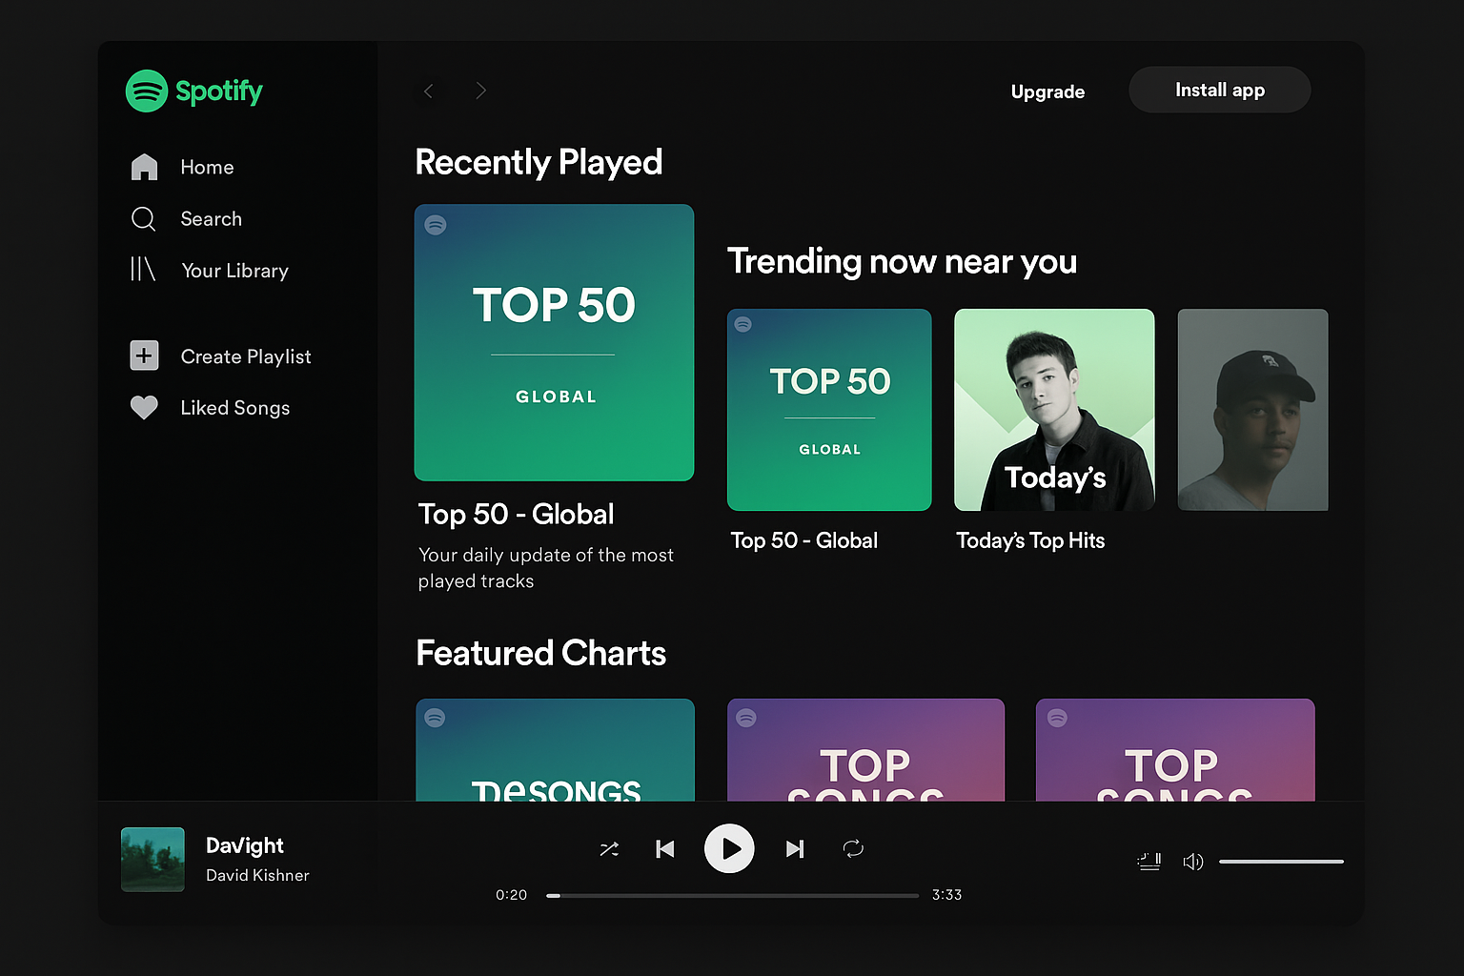Screen dimensions: 1464x976
Task: Click the song progress bar
Action: 732,895
